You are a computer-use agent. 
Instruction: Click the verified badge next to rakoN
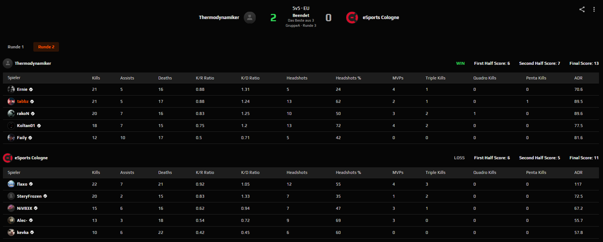point(33,113)
